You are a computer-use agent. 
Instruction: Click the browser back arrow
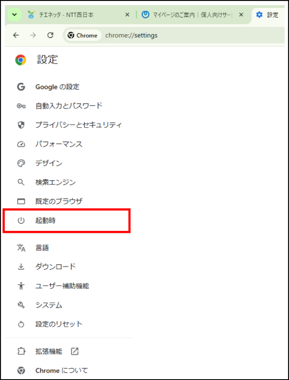(16, 35)
